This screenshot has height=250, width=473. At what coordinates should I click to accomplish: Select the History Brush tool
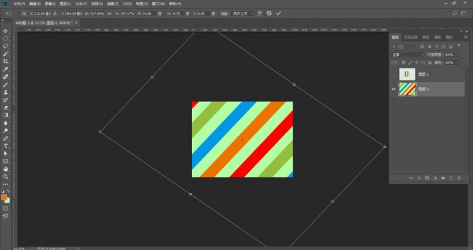(x=5, y=100)
